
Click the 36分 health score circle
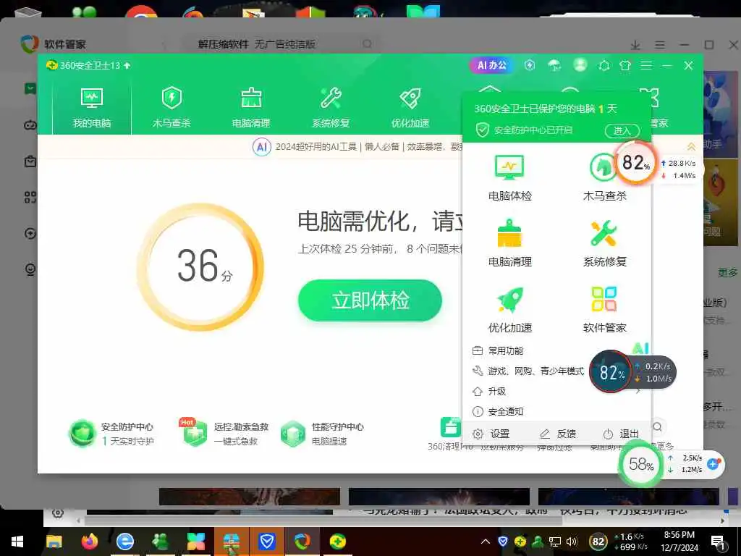point(200,268)
